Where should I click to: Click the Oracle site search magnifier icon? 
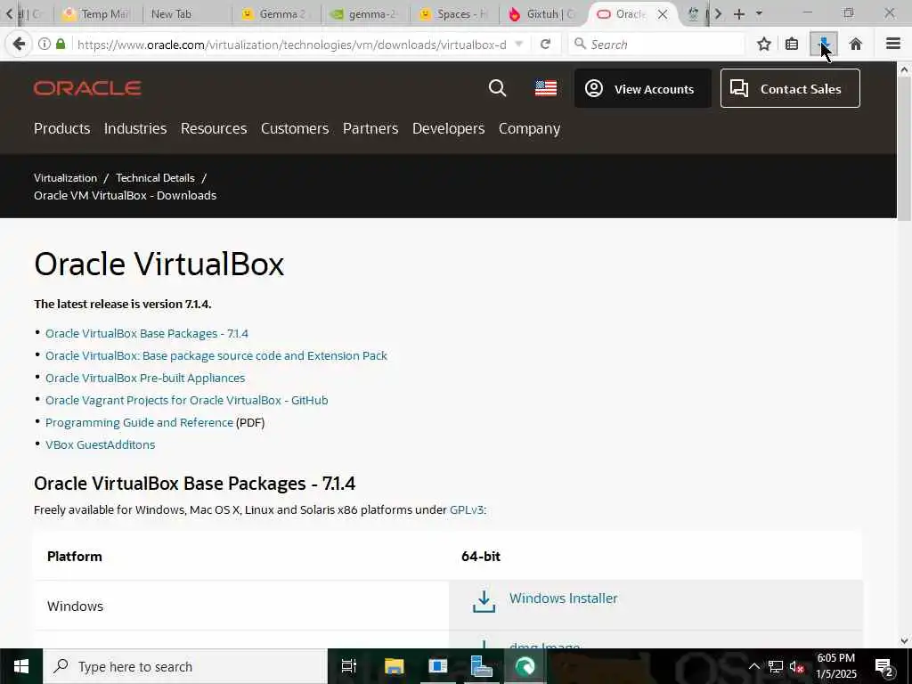point(497,88)
